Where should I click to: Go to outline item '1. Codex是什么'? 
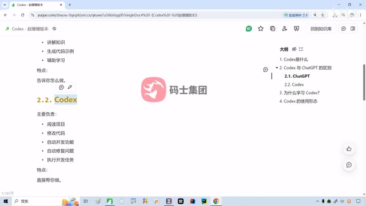click(293, 60)
